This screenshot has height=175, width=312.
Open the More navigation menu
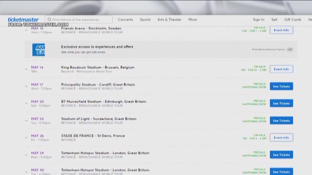(192, 19)
